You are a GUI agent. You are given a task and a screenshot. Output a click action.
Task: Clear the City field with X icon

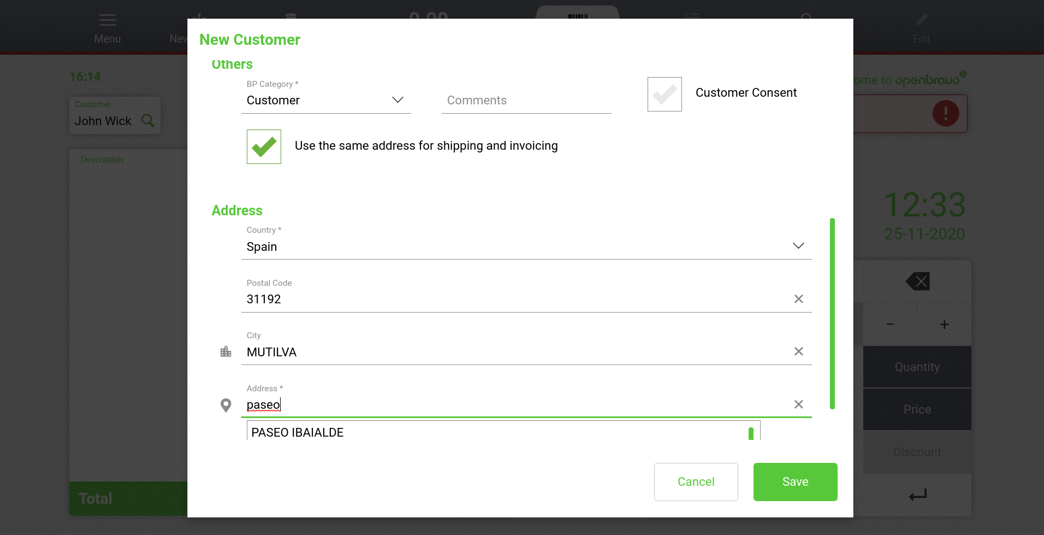pyautogui.click(x=798, y=351)
